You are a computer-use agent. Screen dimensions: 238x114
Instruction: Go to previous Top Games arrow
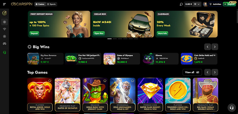[x=207, y=72]
